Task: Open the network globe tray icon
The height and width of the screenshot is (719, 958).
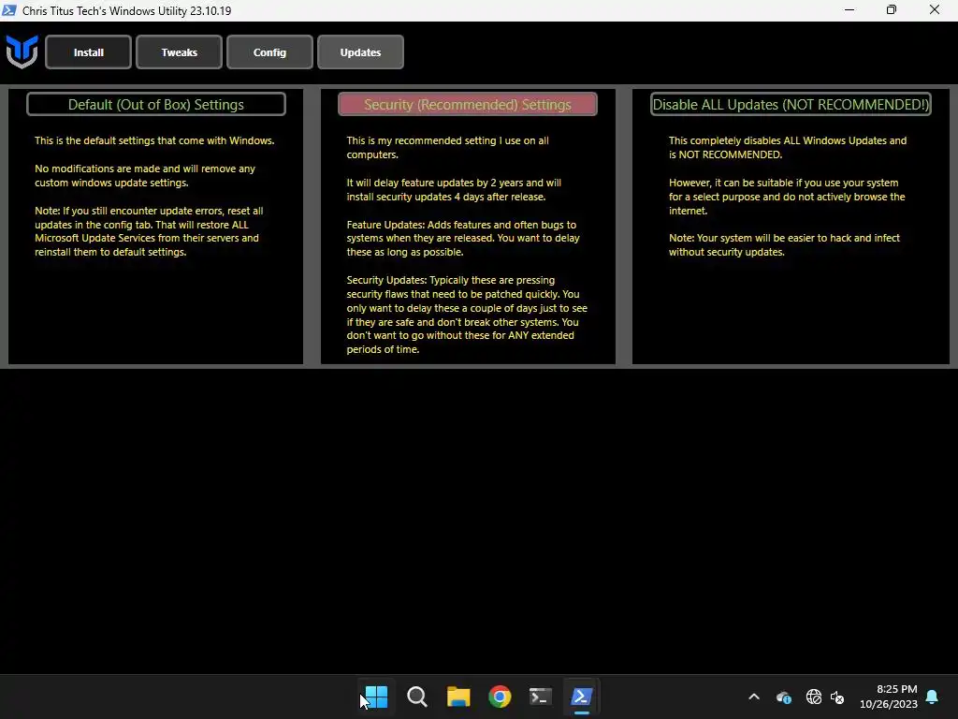Action: point(814,697)
